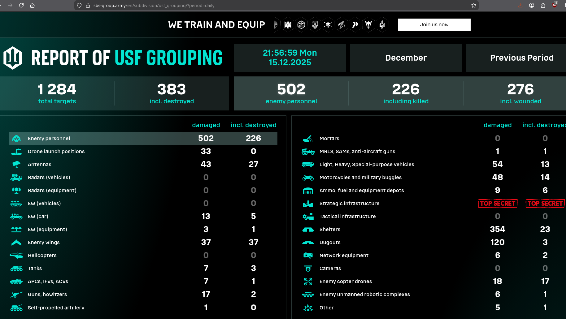The image size is (566, 319).
Task: Click the Enemy wings icon
Action: (16, 243)
